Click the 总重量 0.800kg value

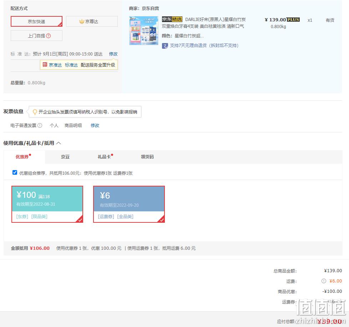36,83
